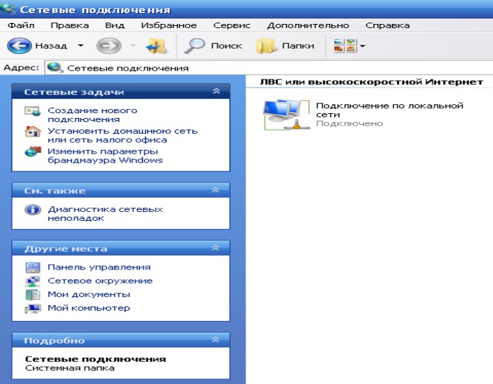This screenshot has height=384, width=493.
Task: Click the Мой компьютер icon
Action: pyautogui.click(x=33, y=309)
